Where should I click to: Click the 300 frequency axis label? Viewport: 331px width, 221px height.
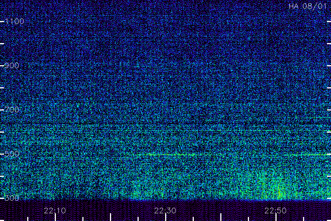[x=12, y=198]
